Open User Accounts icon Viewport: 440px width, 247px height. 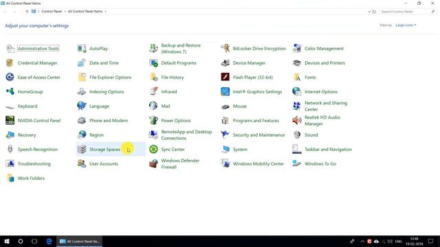point(82,163)
